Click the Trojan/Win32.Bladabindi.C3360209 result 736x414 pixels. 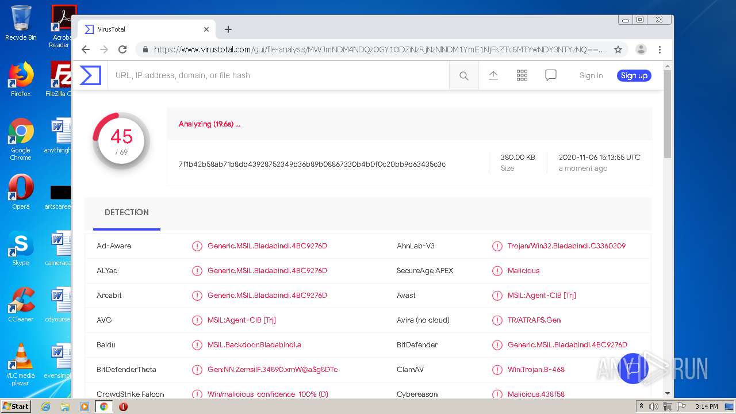pyautogui.click(x=566, y=246)
